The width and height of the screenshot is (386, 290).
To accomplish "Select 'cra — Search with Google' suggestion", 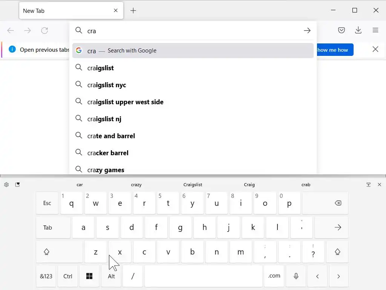I will pyautogui.click(x=193, y=51).
